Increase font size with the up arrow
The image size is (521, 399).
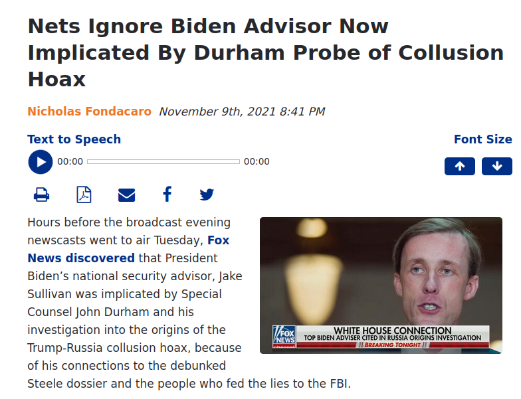point(460,166)
